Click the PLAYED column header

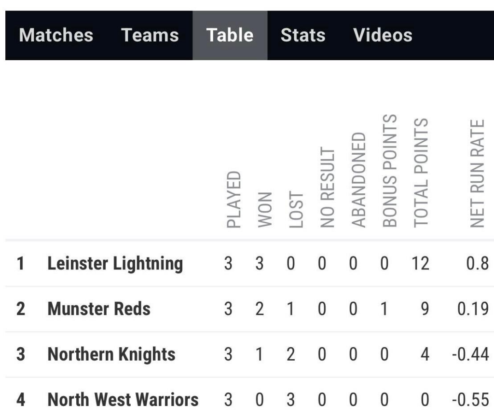point(234,199)
